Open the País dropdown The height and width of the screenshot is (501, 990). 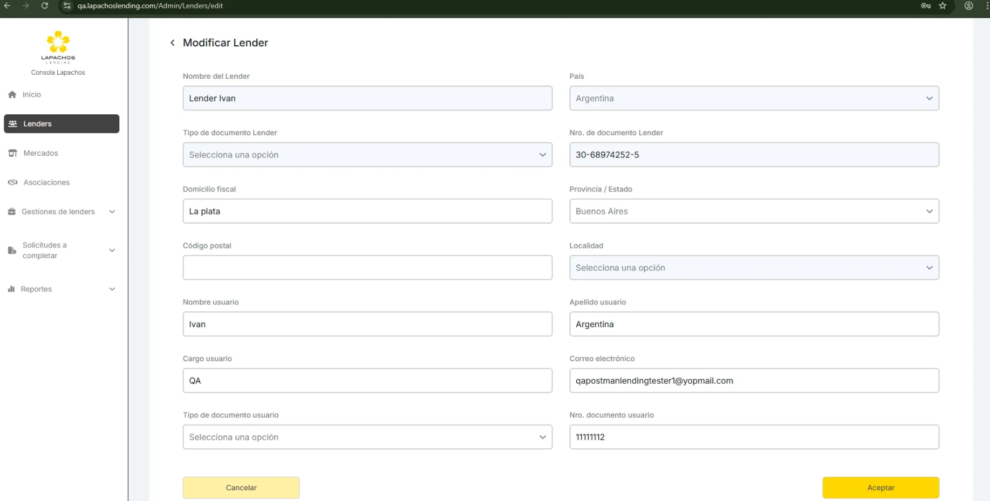753,99
